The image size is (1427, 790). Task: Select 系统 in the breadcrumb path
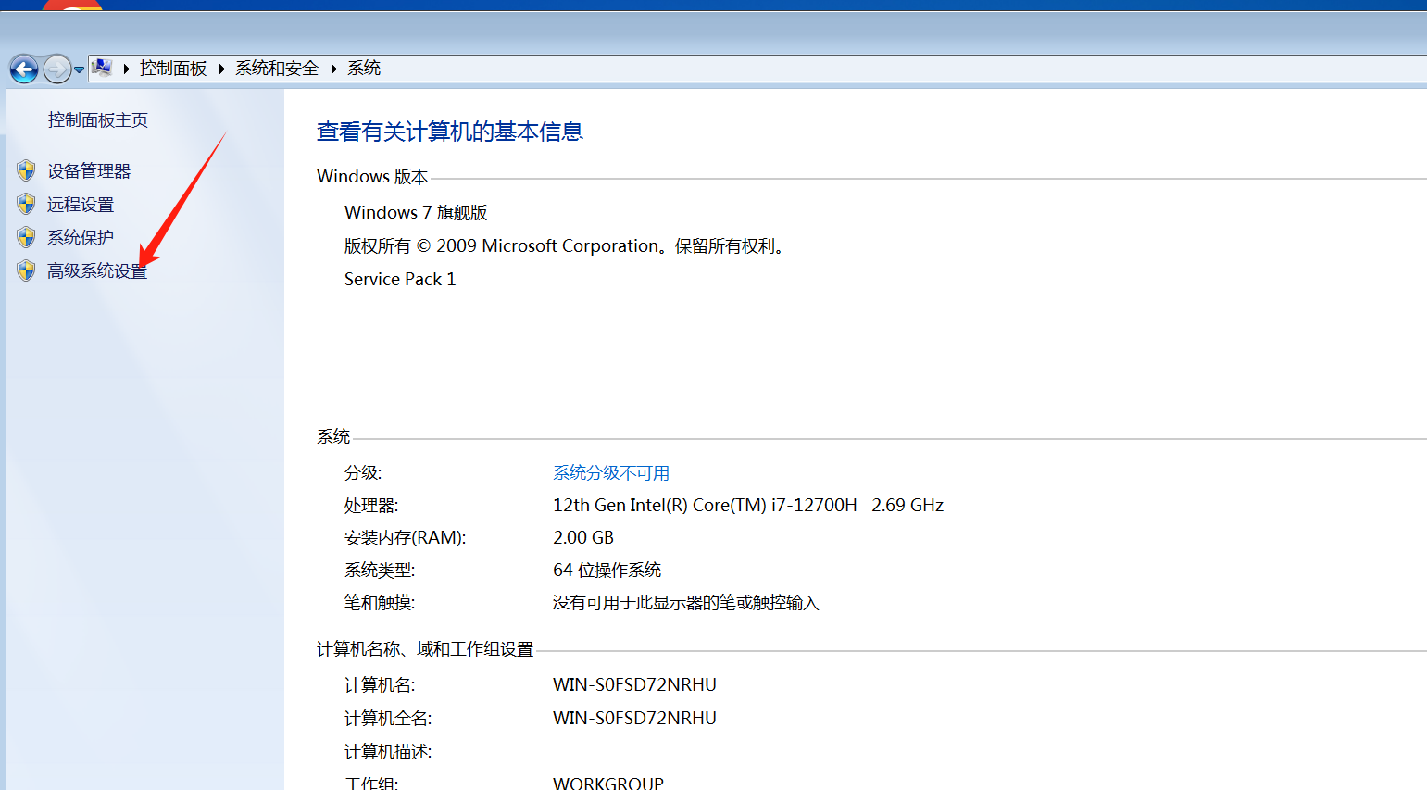tap(364, 69)
